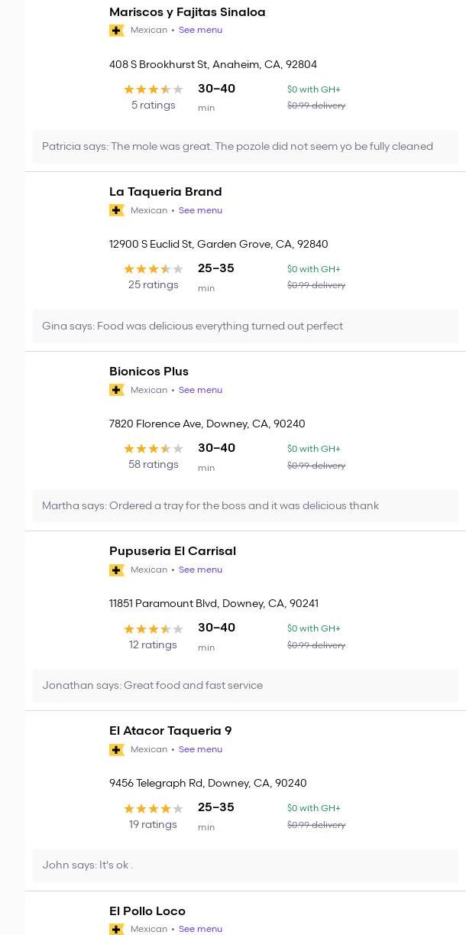Open the La Taqueria Brand listing

pos(165,192)
